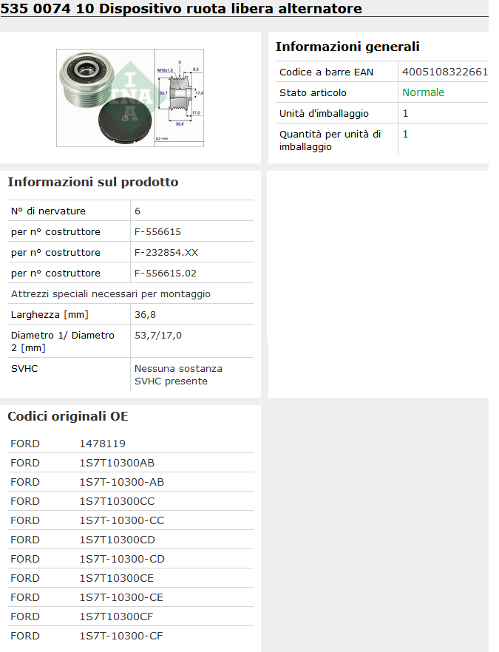Click the Informazioni generali heading
Image resolution: width=499 pixels, height=652 pixels.
coord(347,47)
